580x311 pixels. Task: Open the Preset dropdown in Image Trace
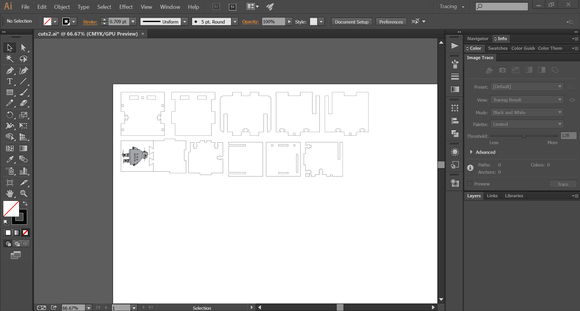527,87
